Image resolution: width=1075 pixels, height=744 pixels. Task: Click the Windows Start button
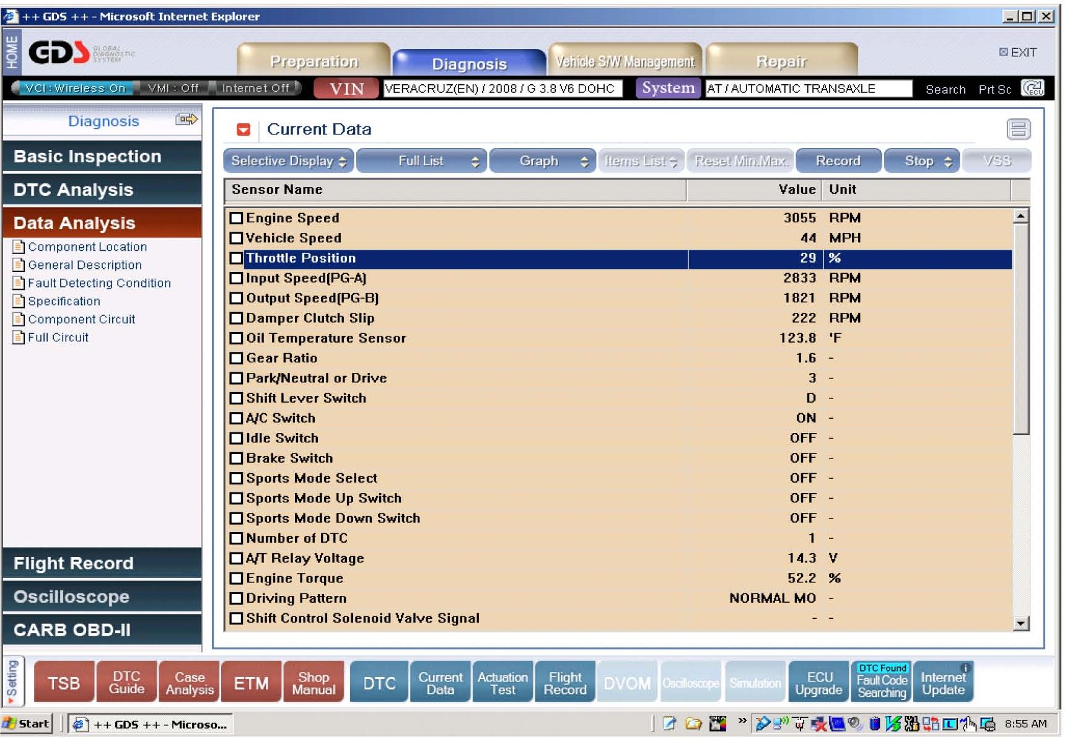[27, 724]
